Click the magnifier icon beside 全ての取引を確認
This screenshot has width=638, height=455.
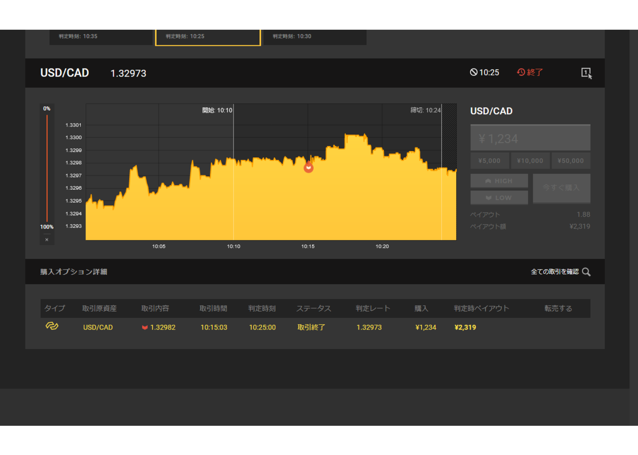click(x=586, y=272)
